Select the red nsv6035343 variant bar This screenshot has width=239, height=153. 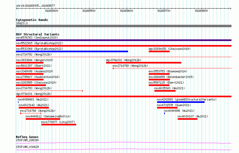pyautogui.click(x=165, y=91)
